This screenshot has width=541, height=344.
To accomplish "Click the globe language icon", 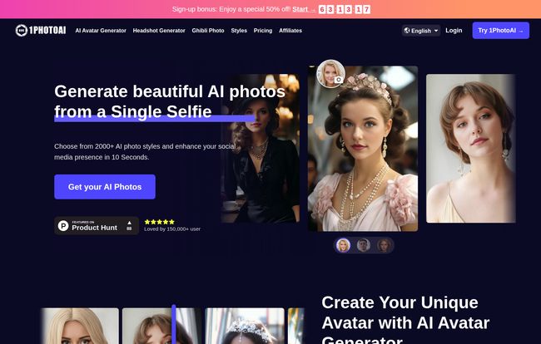I will (407, 31).
